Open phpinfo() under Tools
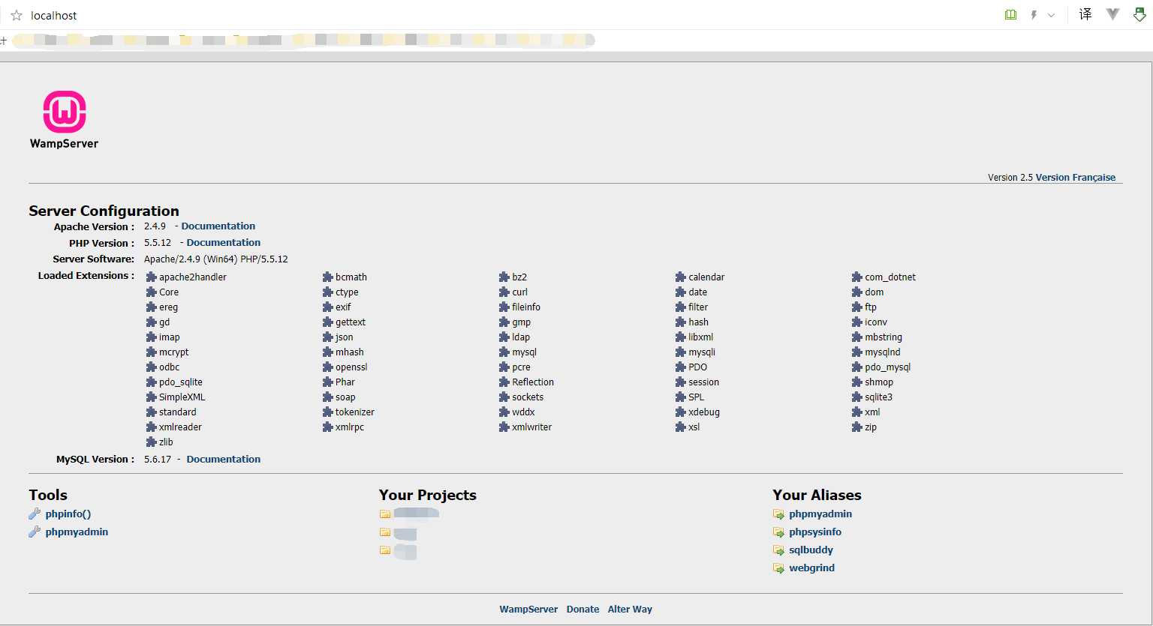This screenshot has height=626, width=1153. pyautogui.click(x=68, y=514)
